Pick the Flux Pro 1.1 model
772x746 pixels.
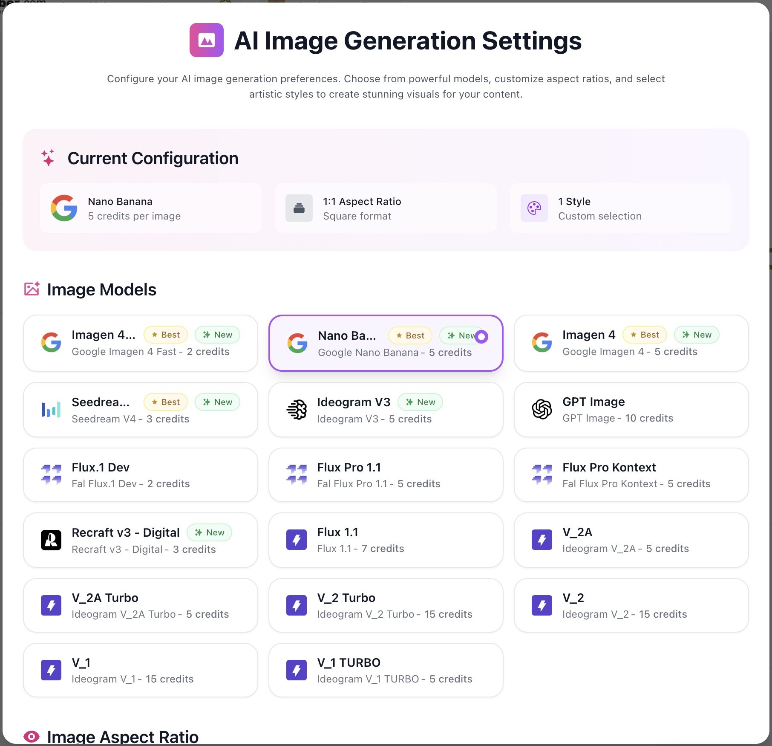click(x=386, y=475)
